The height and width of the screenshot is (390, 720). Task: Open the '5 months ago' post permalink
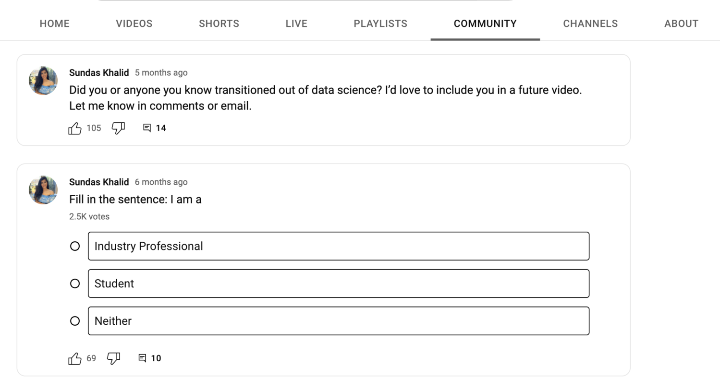161,72
